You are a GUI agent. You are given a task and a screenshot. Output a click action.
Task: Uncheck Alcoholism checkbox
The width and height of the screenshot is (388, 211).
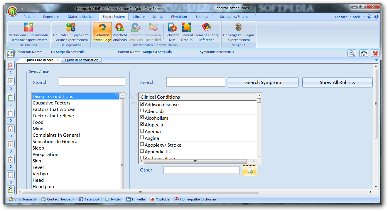142,117
